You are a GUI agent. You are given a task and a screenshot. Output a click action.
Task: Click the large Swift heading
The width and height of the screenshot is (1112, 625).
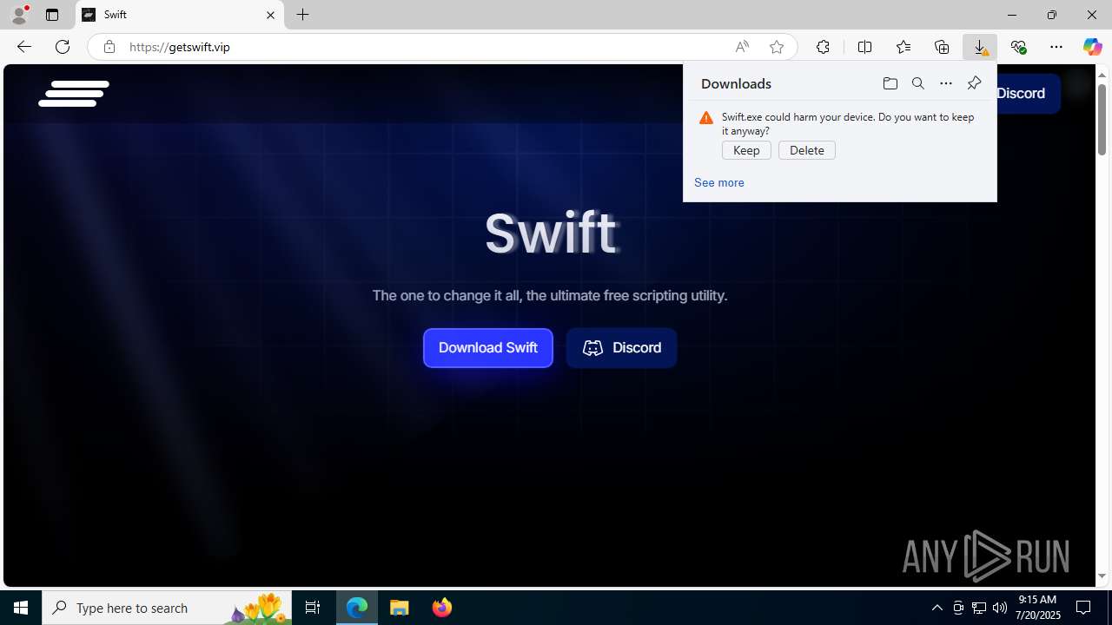pyautogui.click(x=551, y=233)
